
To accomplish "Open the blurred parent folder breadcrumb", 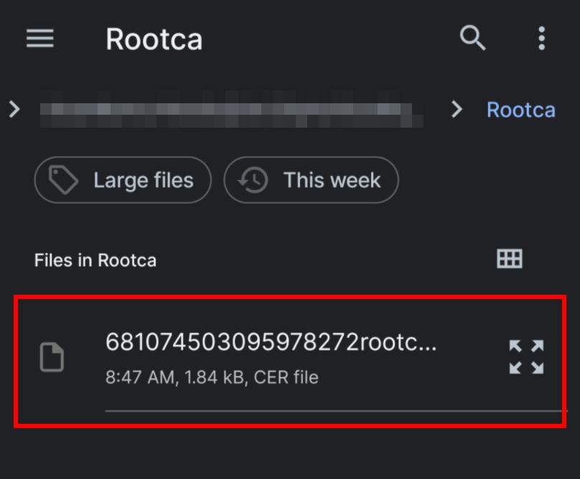I will (x=232, y=110).
